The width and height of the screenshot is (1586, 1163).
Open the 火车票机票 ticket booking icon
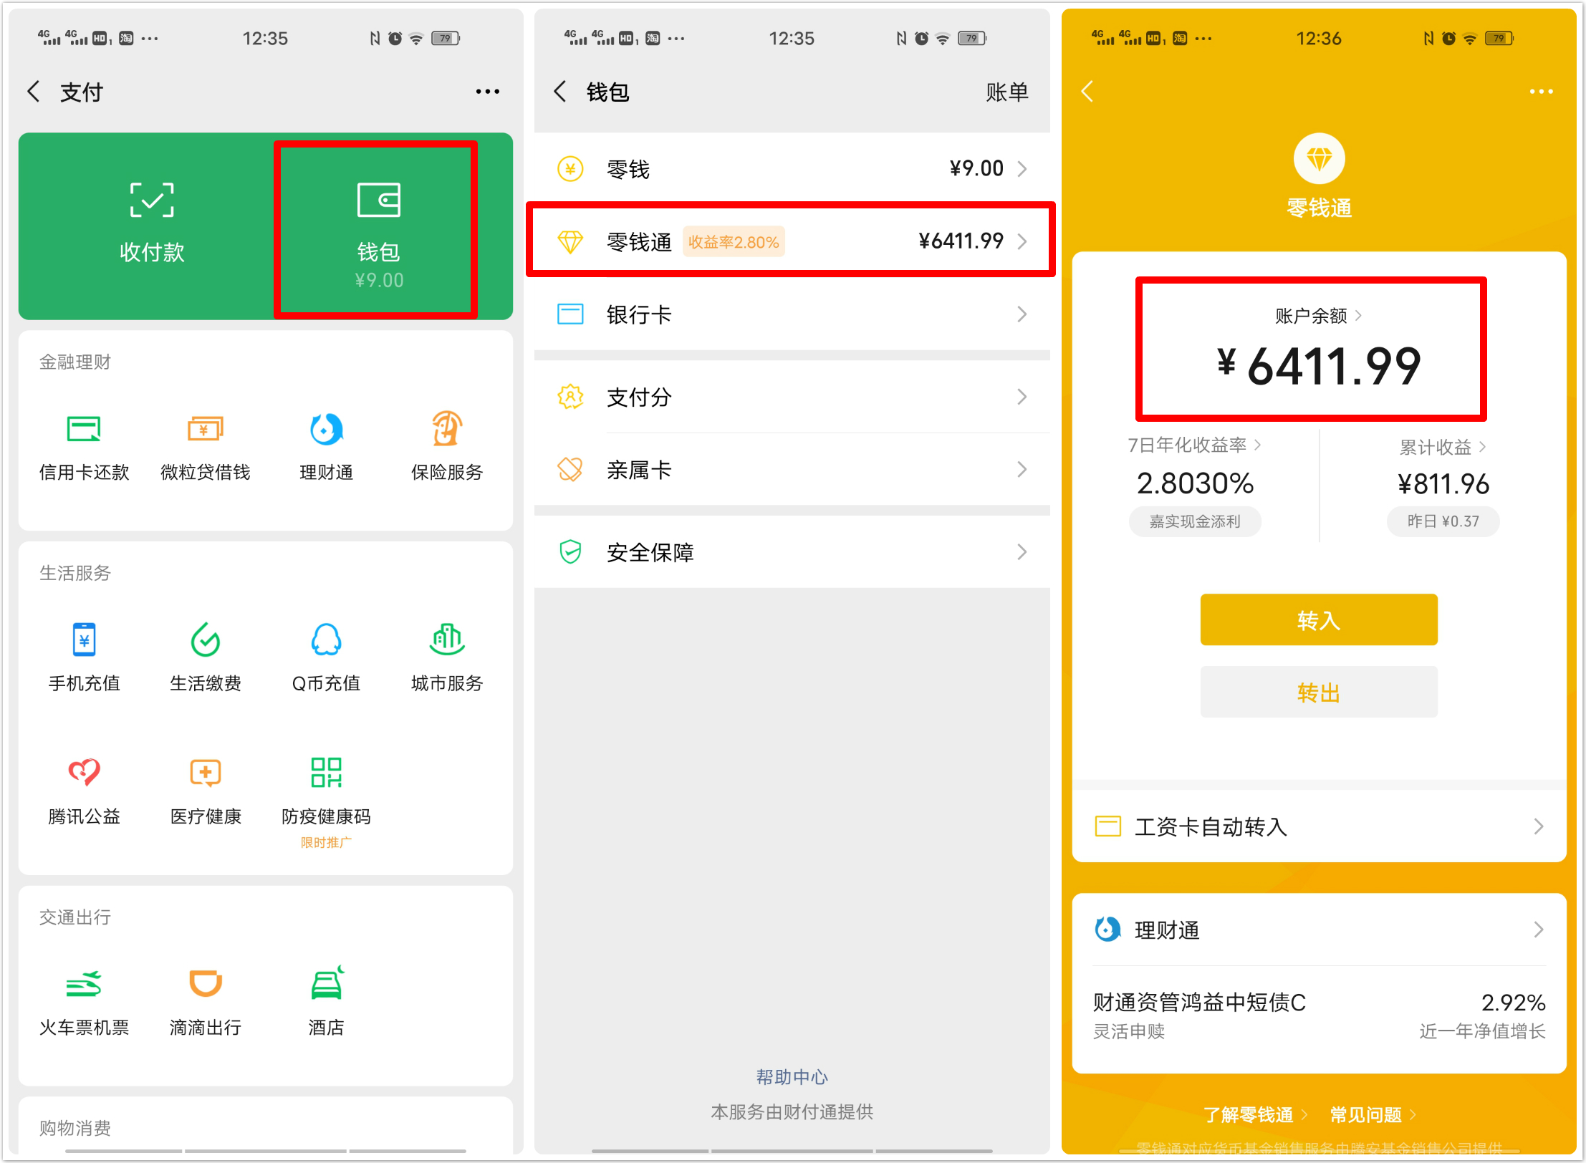point(84,999)
